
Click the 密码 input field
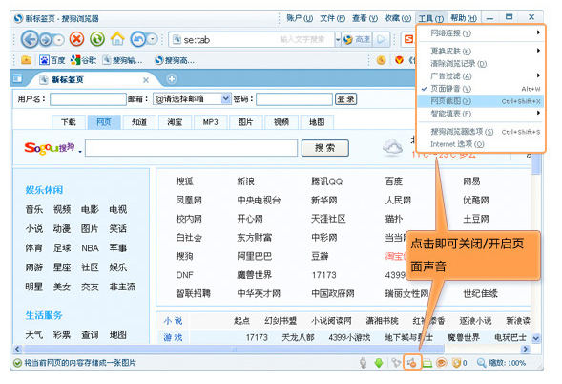pos(294,99)
